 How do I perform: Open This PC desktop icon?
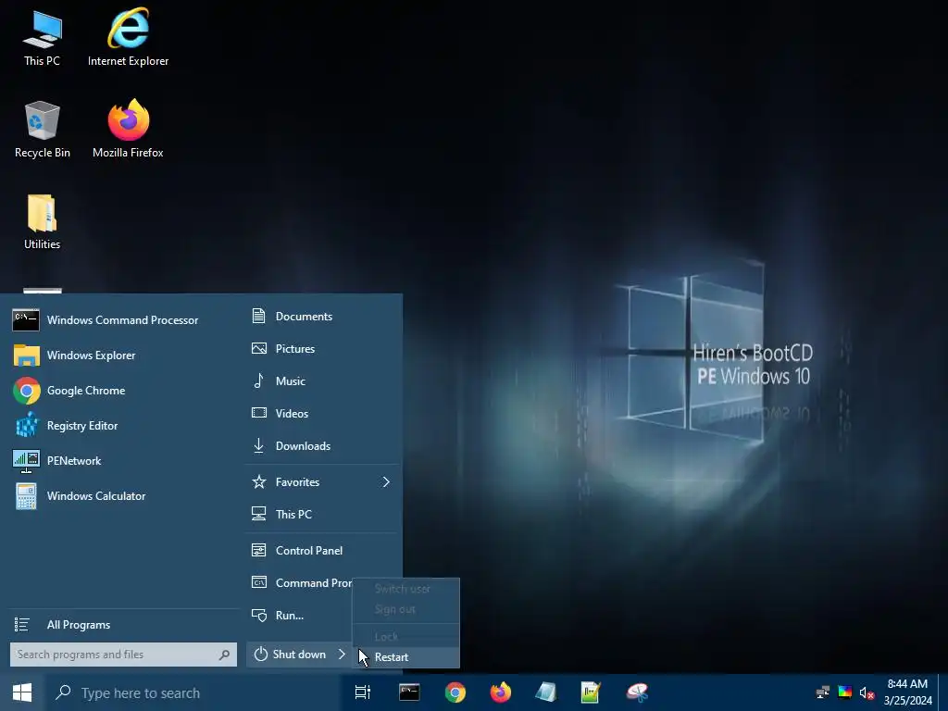coord(42,38)
